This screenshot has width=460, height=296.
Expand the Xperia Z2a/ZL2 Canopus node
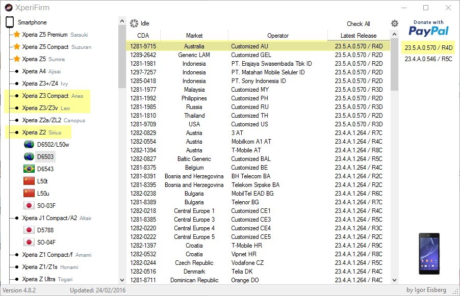[17, 120]
